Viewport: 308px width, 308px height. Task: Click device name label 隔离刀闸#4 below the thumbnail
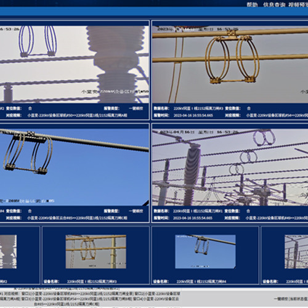click(201, 282)
